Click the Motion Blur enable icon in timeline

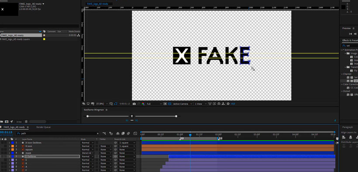(x=128, y=134)
